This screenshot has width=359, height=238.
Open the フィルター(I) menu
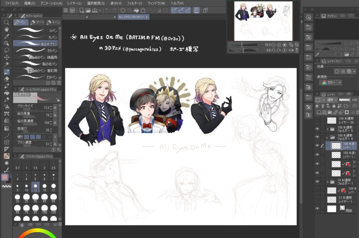click(x=134, y=3)
